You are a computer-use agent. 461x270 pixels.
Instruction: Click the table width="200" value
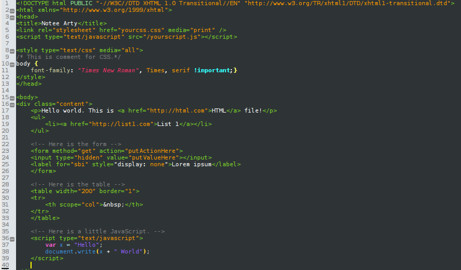pos(87,191)
